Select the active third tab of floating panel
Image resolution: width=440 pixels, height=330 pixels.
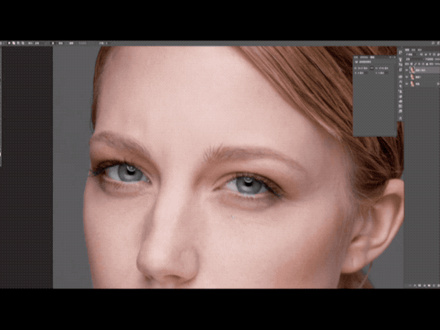coord(373,57)
